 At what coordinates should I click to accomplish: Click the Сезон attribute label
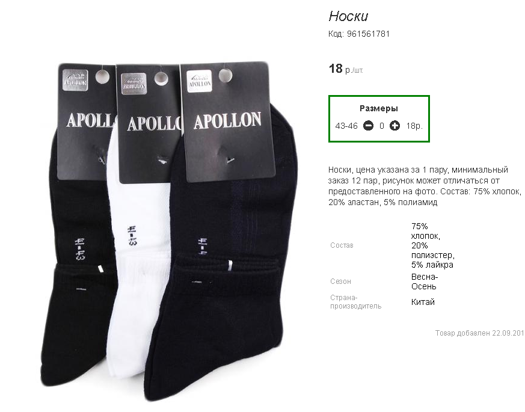340,281
